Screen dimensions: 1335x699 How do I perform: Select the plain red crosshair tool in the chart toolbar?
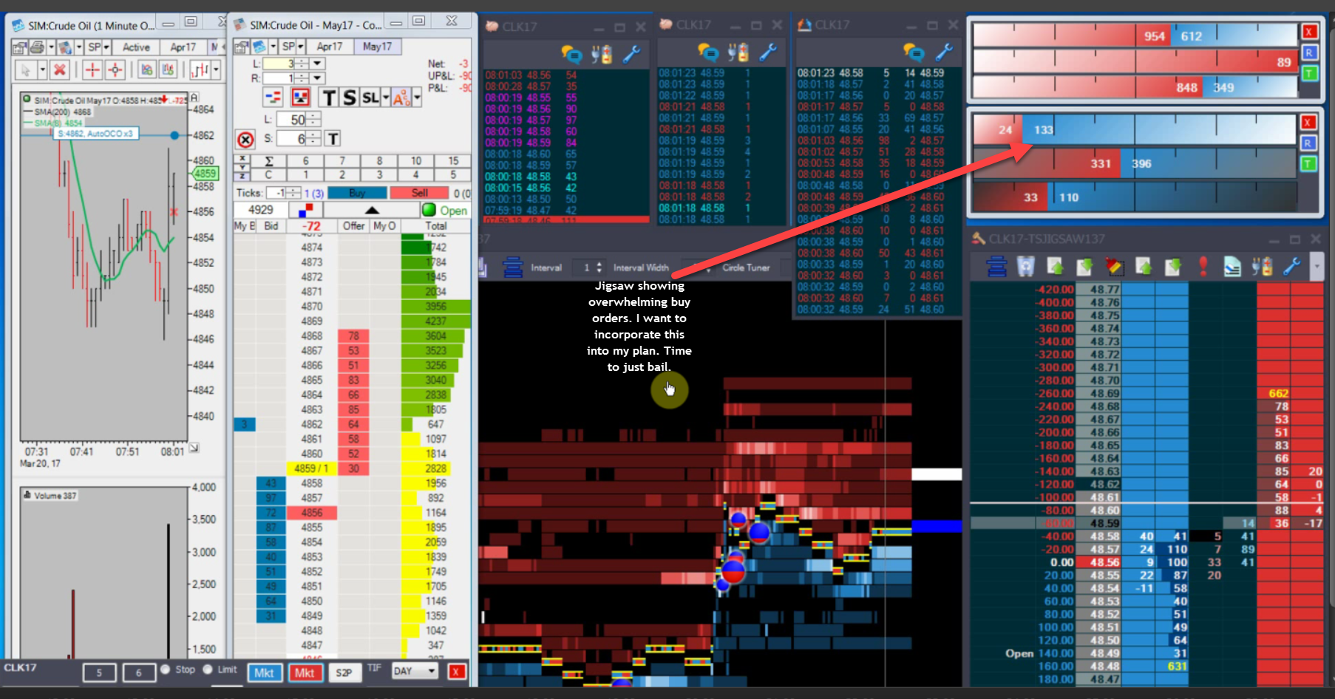coord(92,70)
